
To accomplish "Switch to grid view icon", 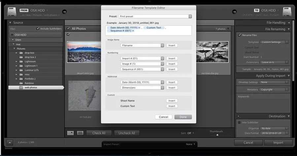I will (x=70, y=133).
